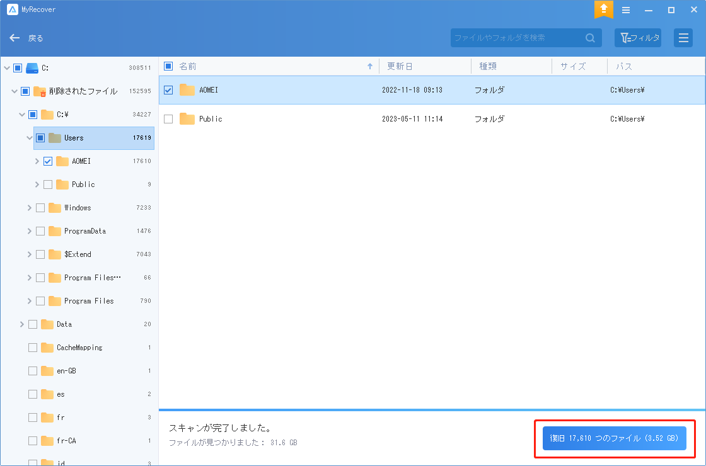The image size is (706, 466).
Task: Click the ProgramData folder icon in tree
Action: [55, 231]
